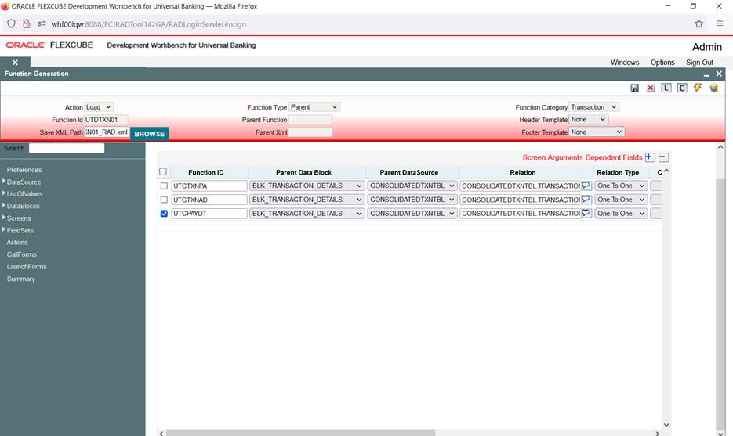Check the UTCTXNPA row checkbox
733x436 pixels.
pyautogui.click(x=164, y=186)
